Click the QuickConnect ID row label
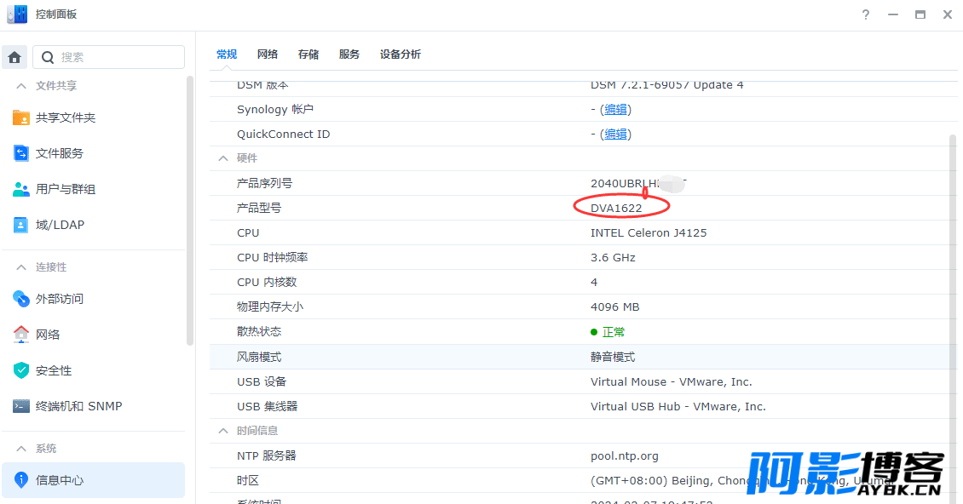963x504 pixels. [283, 134]
